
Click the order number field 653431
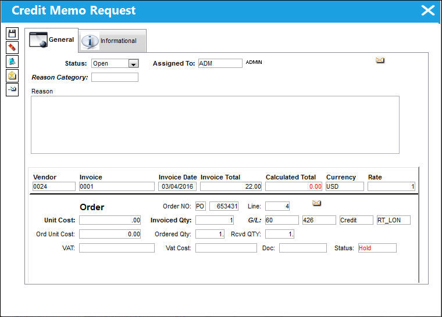224,206
